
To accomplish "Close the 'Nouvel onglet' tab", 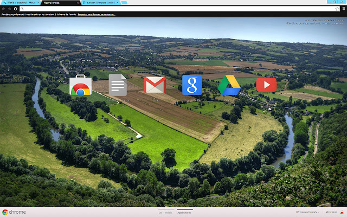I will click(78, 3).
